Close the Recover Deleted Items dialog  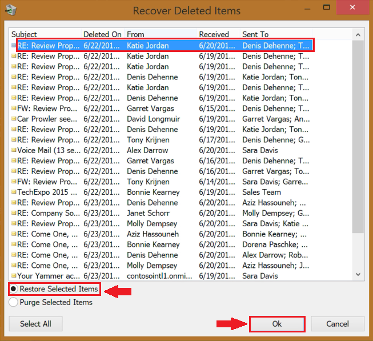coord(352,7)
